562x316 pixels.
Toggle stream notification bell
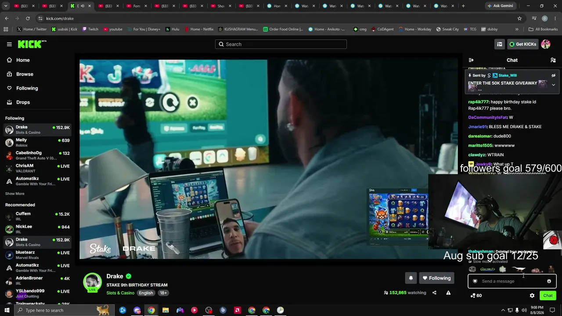411,278
